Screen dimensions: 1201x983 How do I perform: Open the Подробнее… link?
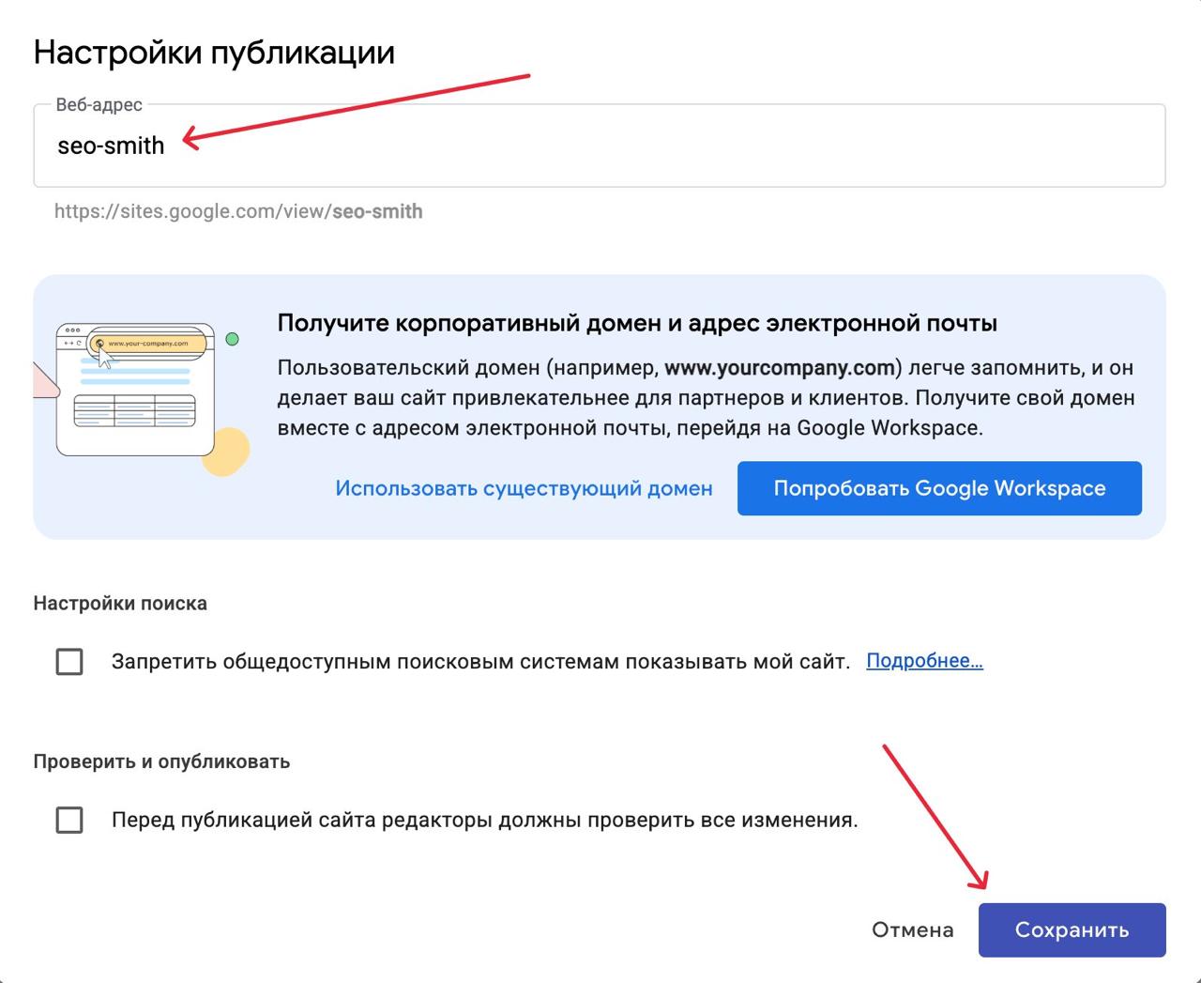tap(924, 661)
